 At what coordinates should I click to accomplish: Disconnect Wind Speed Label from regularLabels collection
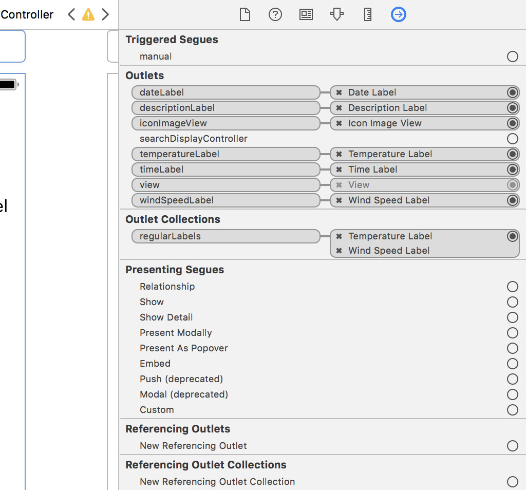tap(339, 251)
